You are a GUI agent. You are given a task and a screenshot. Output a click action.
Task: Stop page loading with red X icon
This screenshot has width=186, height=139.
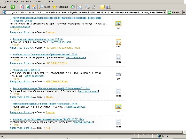click(x=22, y=7)
